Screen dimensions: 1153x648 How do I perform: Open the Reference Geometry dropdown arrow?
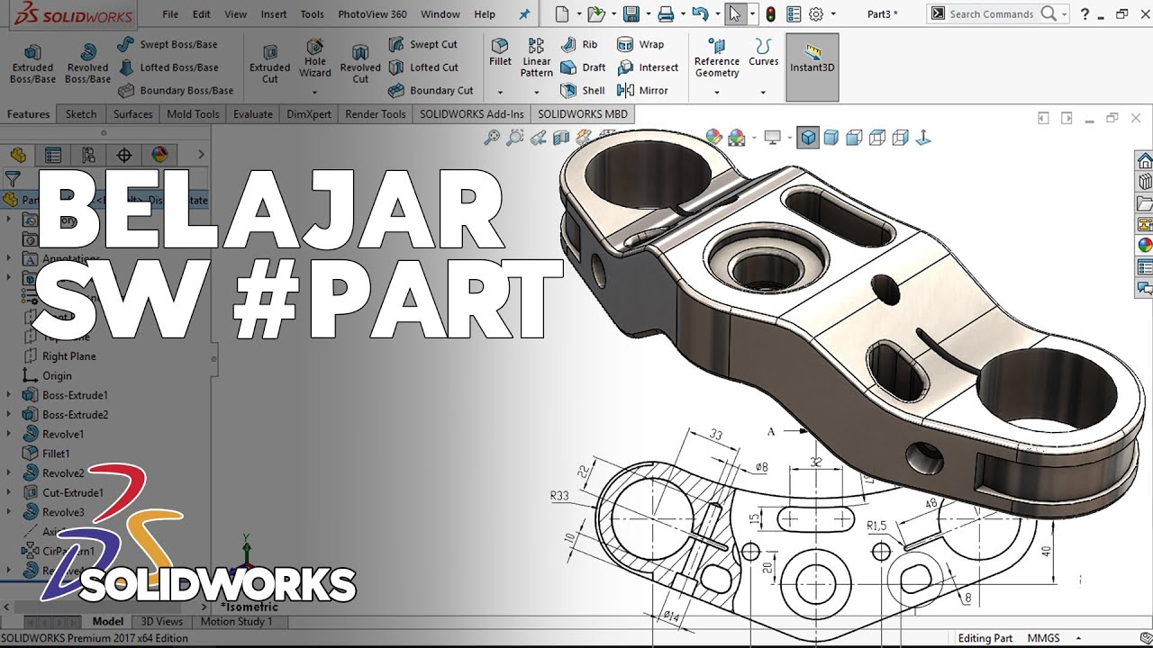click(x=717, y=92)
